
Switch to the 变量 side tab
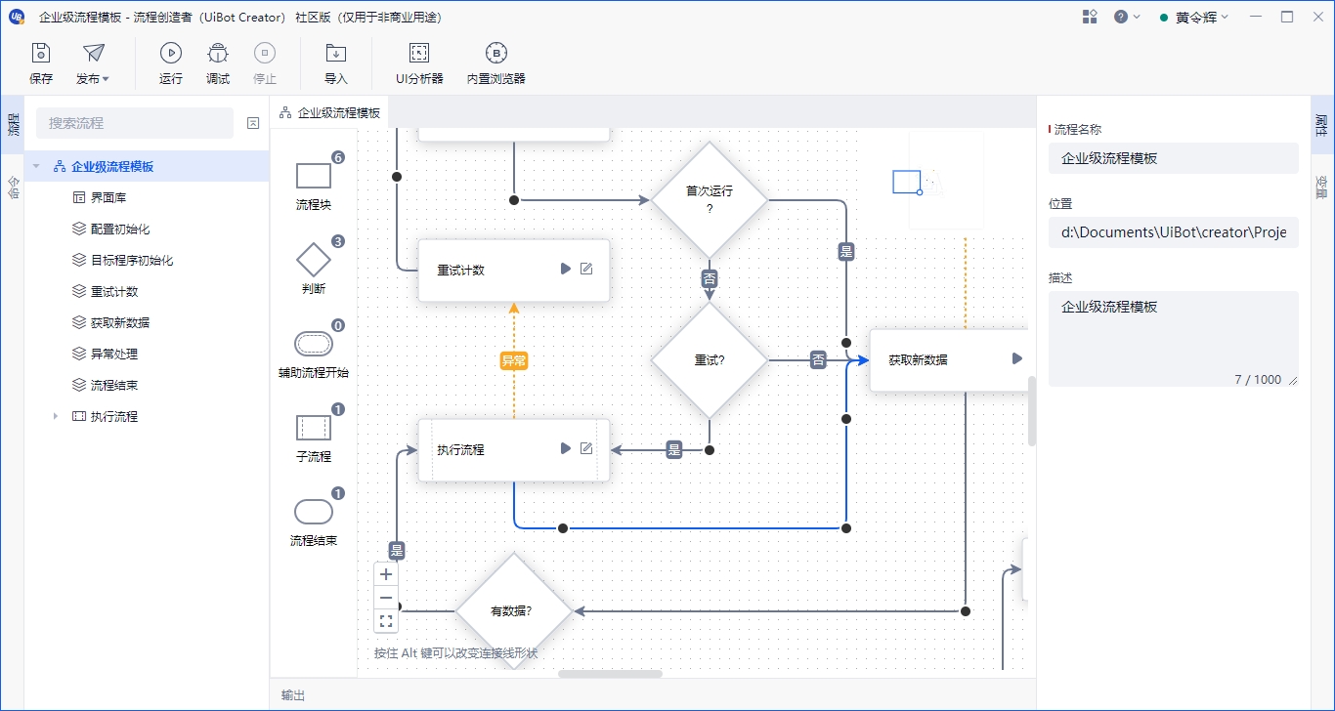pyautogui.click(x=1321, y=186)
